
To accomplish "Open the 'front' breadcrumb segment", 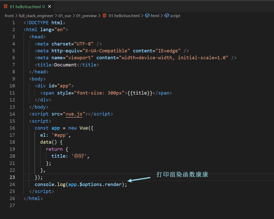I will click(9, 16).
